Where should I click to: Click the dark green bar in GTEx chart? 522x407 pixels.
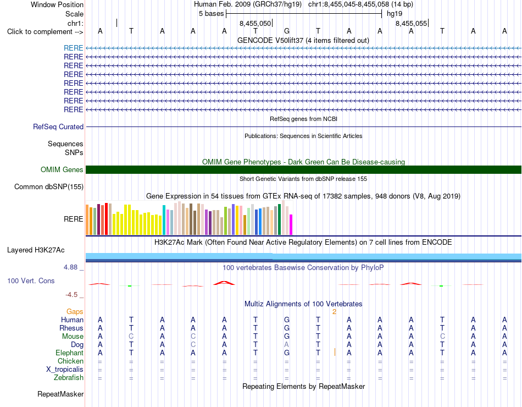click(280, 219)
